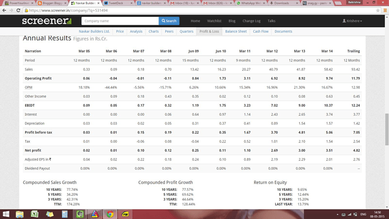Click the screener logo
The height and width of the screenshot is (219, 389).
click(47, 21)
